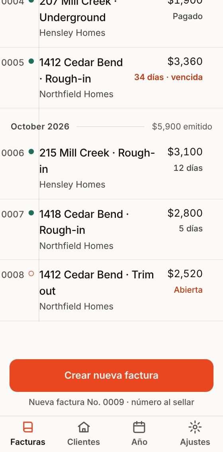Tap the October 2026 section header
223x452 pixels.
click(x=40, y=127)
